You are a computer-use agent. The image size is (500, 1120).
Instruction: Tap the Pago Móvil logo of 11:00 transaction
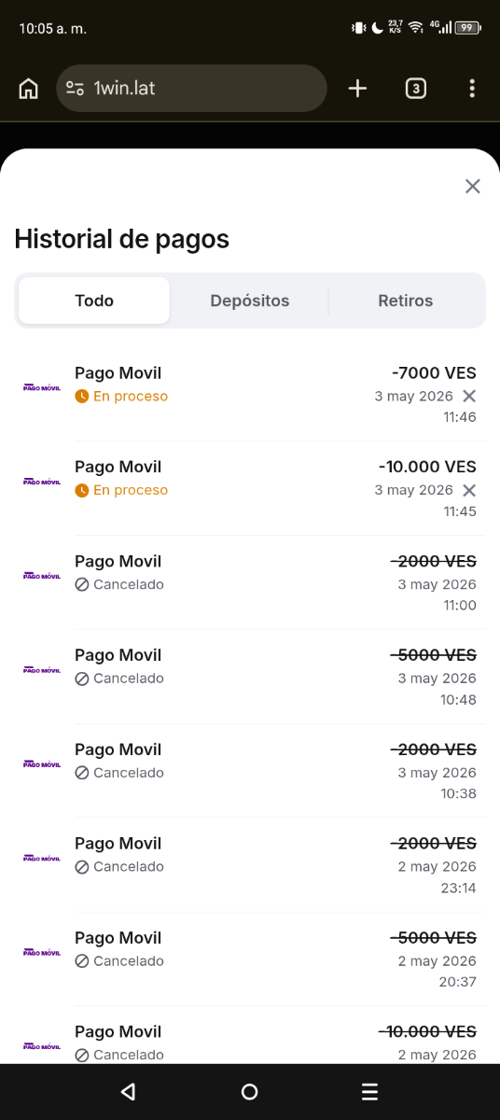42,575
